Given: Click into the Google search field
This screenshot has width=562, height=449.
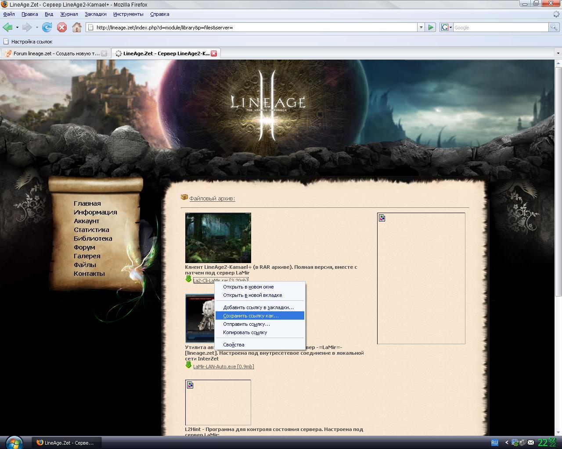Looking at the screenshot, I should pyautogui.click(x=501, y=27).
